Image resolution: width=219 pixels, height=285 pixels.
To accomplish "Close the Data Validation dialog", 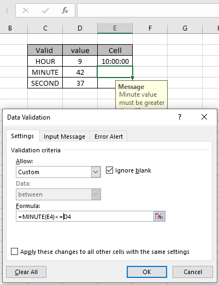I will click(204, 117).
